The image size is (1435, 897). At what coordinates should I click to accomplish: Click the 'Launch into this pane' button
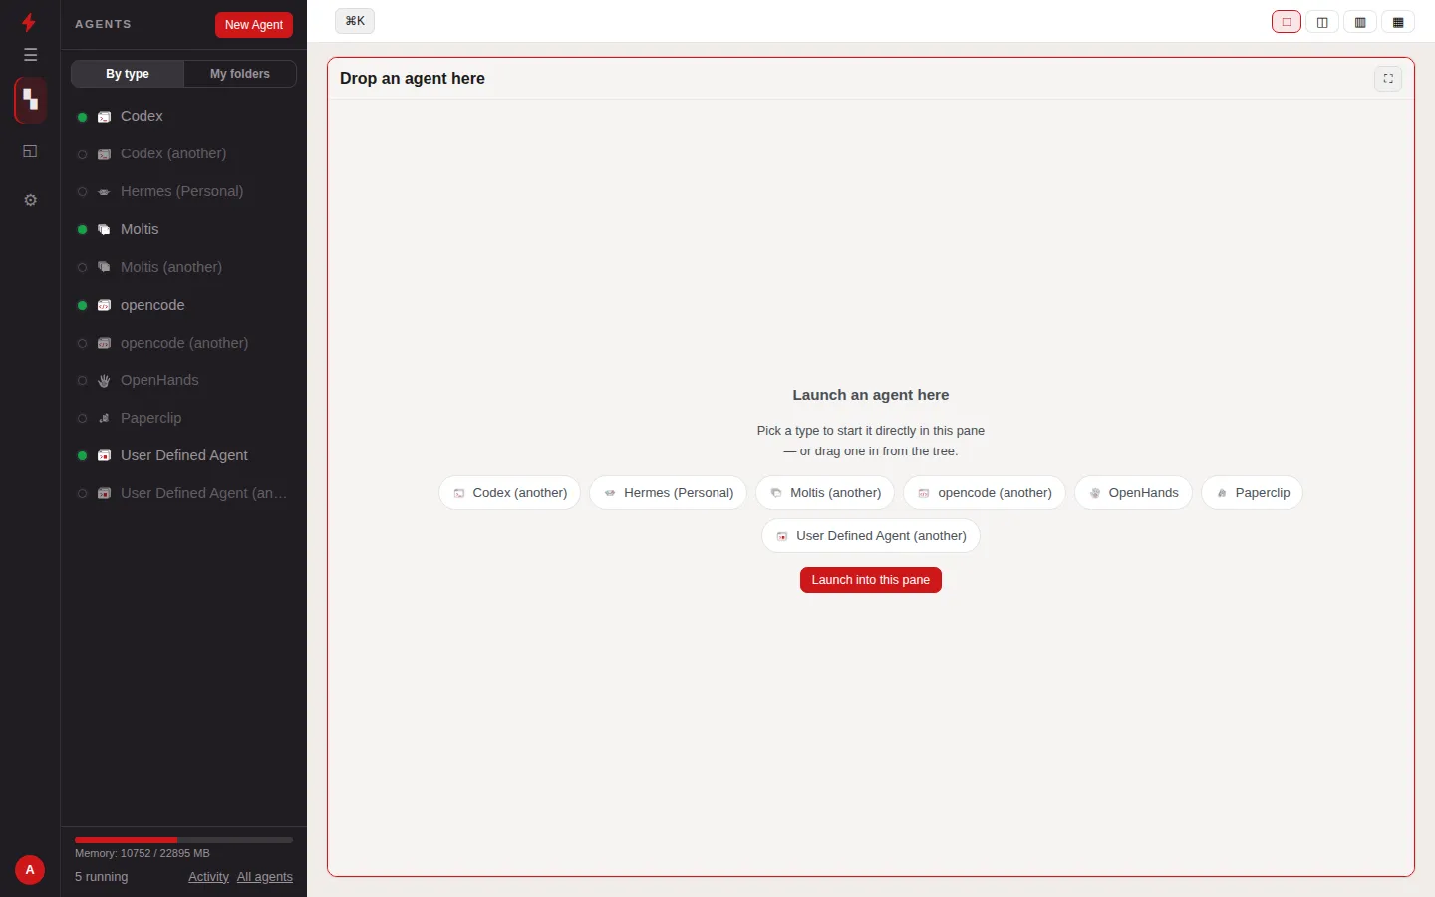pos(871,580)
